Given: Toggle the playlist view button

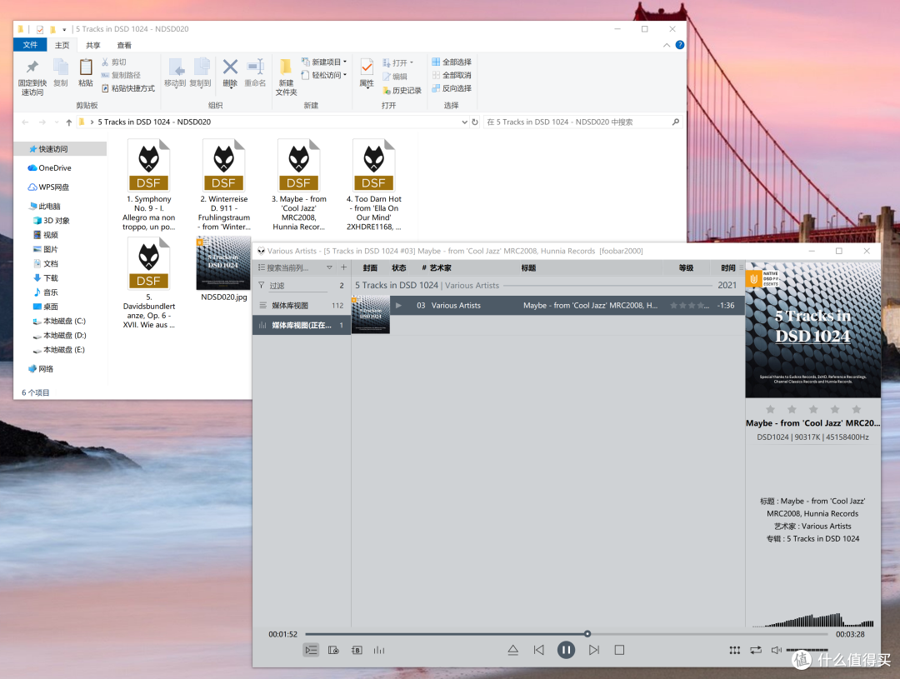Looking at the screenshot, I should (x=311, y=650).
